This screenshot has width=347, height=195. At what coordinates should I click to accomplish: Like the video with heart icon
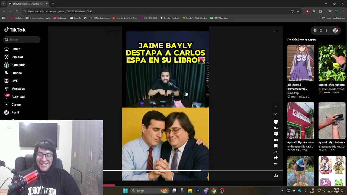(x=276, y=122)
